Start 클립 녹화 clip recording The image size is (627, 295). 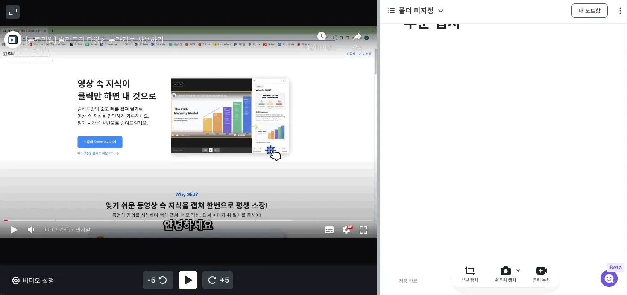(x=541, y=274)
